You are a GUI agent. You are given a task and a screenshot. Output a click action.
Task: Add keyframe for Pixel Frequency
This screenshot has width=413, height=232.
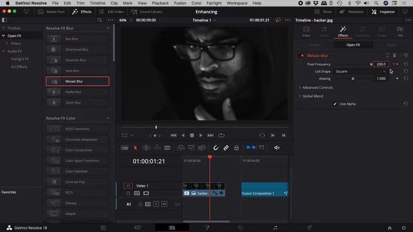398,64
